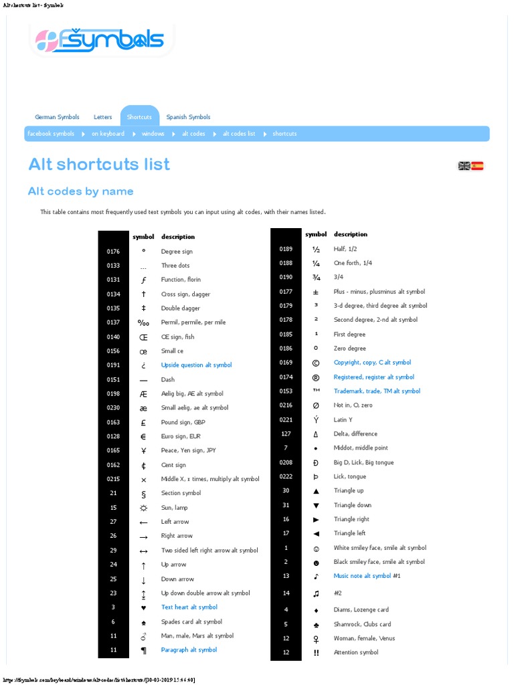Click the music note symbol
Image resolution: width=514 pixels, height=685 pixels.
316,576
